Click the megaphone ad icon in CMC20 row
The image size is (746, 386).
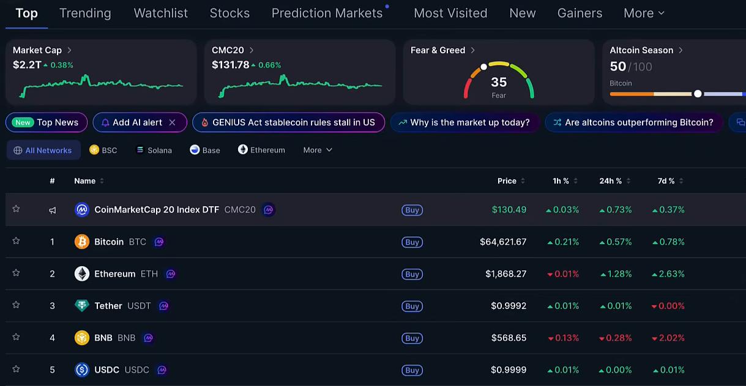53,210
